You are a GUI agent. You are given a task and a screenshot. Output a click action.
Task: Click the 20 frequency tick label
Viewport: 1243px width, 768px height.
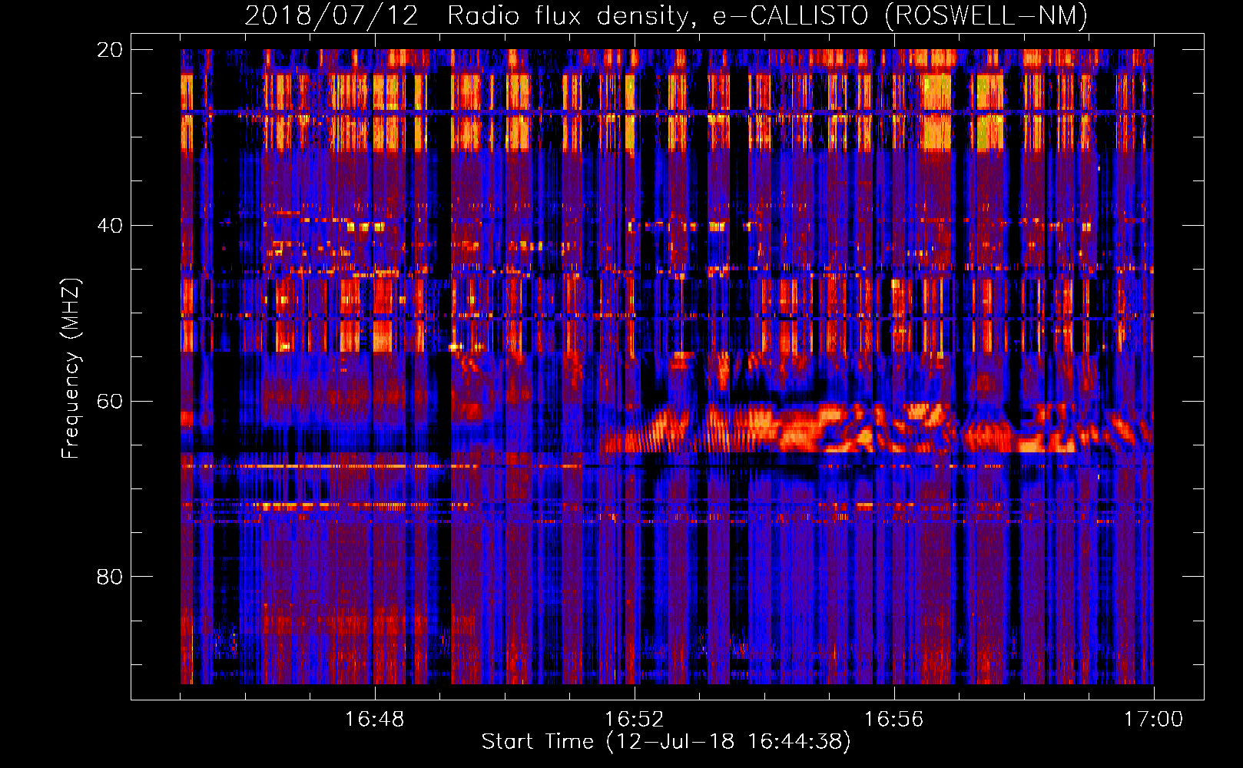tap(109, 50)
